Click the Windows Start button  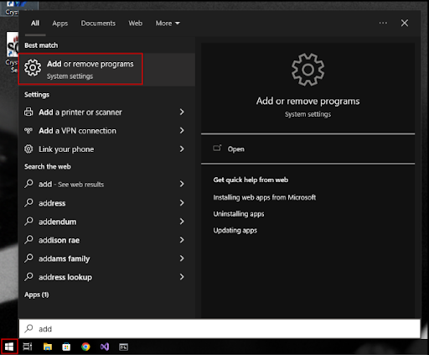click(x=9, y=347)
